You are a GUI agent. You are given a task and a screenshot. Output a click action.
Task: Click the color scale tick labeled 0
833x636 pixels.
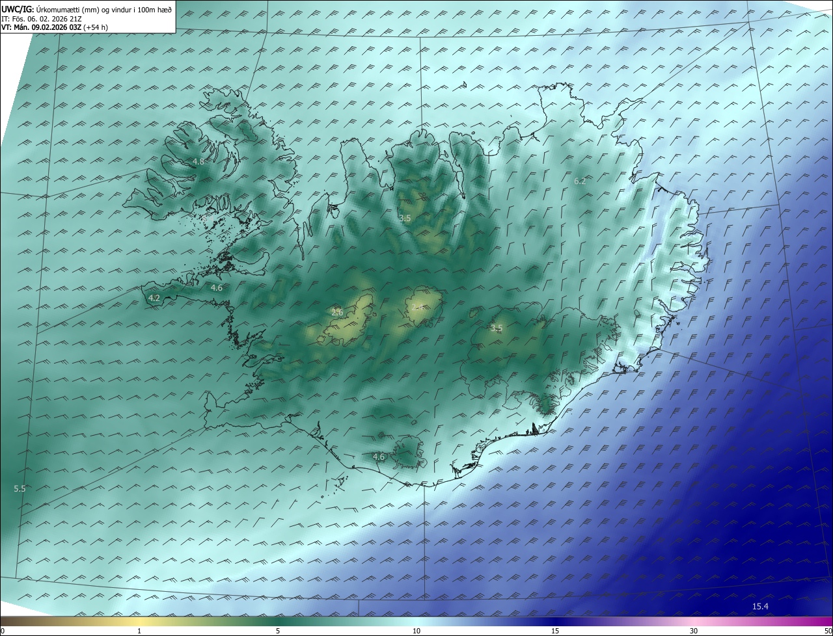pyautogui.click(x=3, y=631)
